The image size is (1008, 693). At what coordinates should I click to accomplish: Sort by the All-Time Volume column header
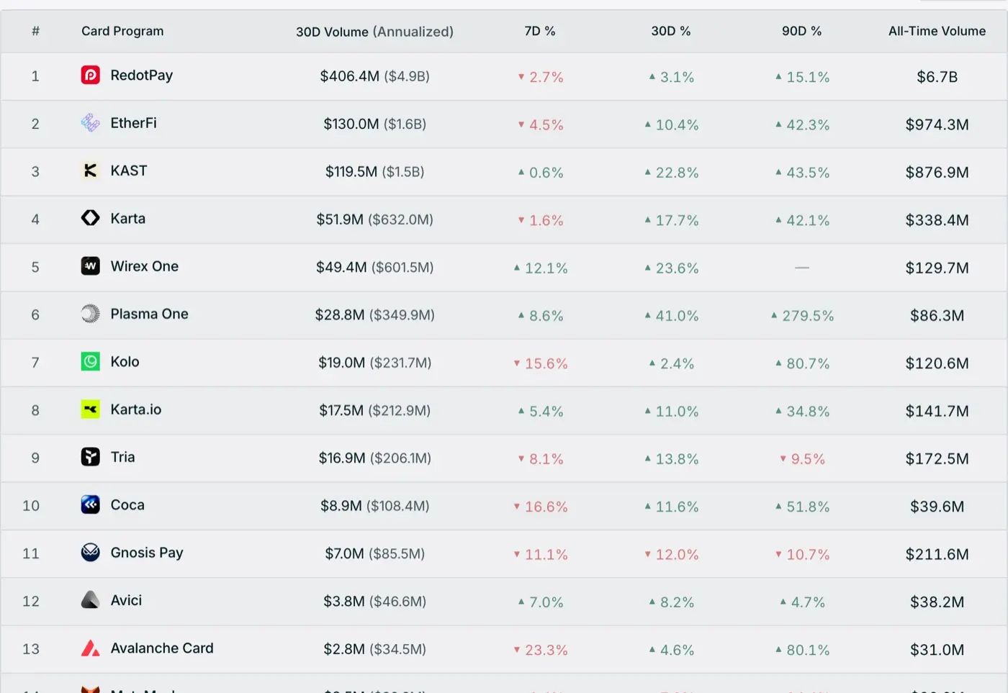[937, 31]
